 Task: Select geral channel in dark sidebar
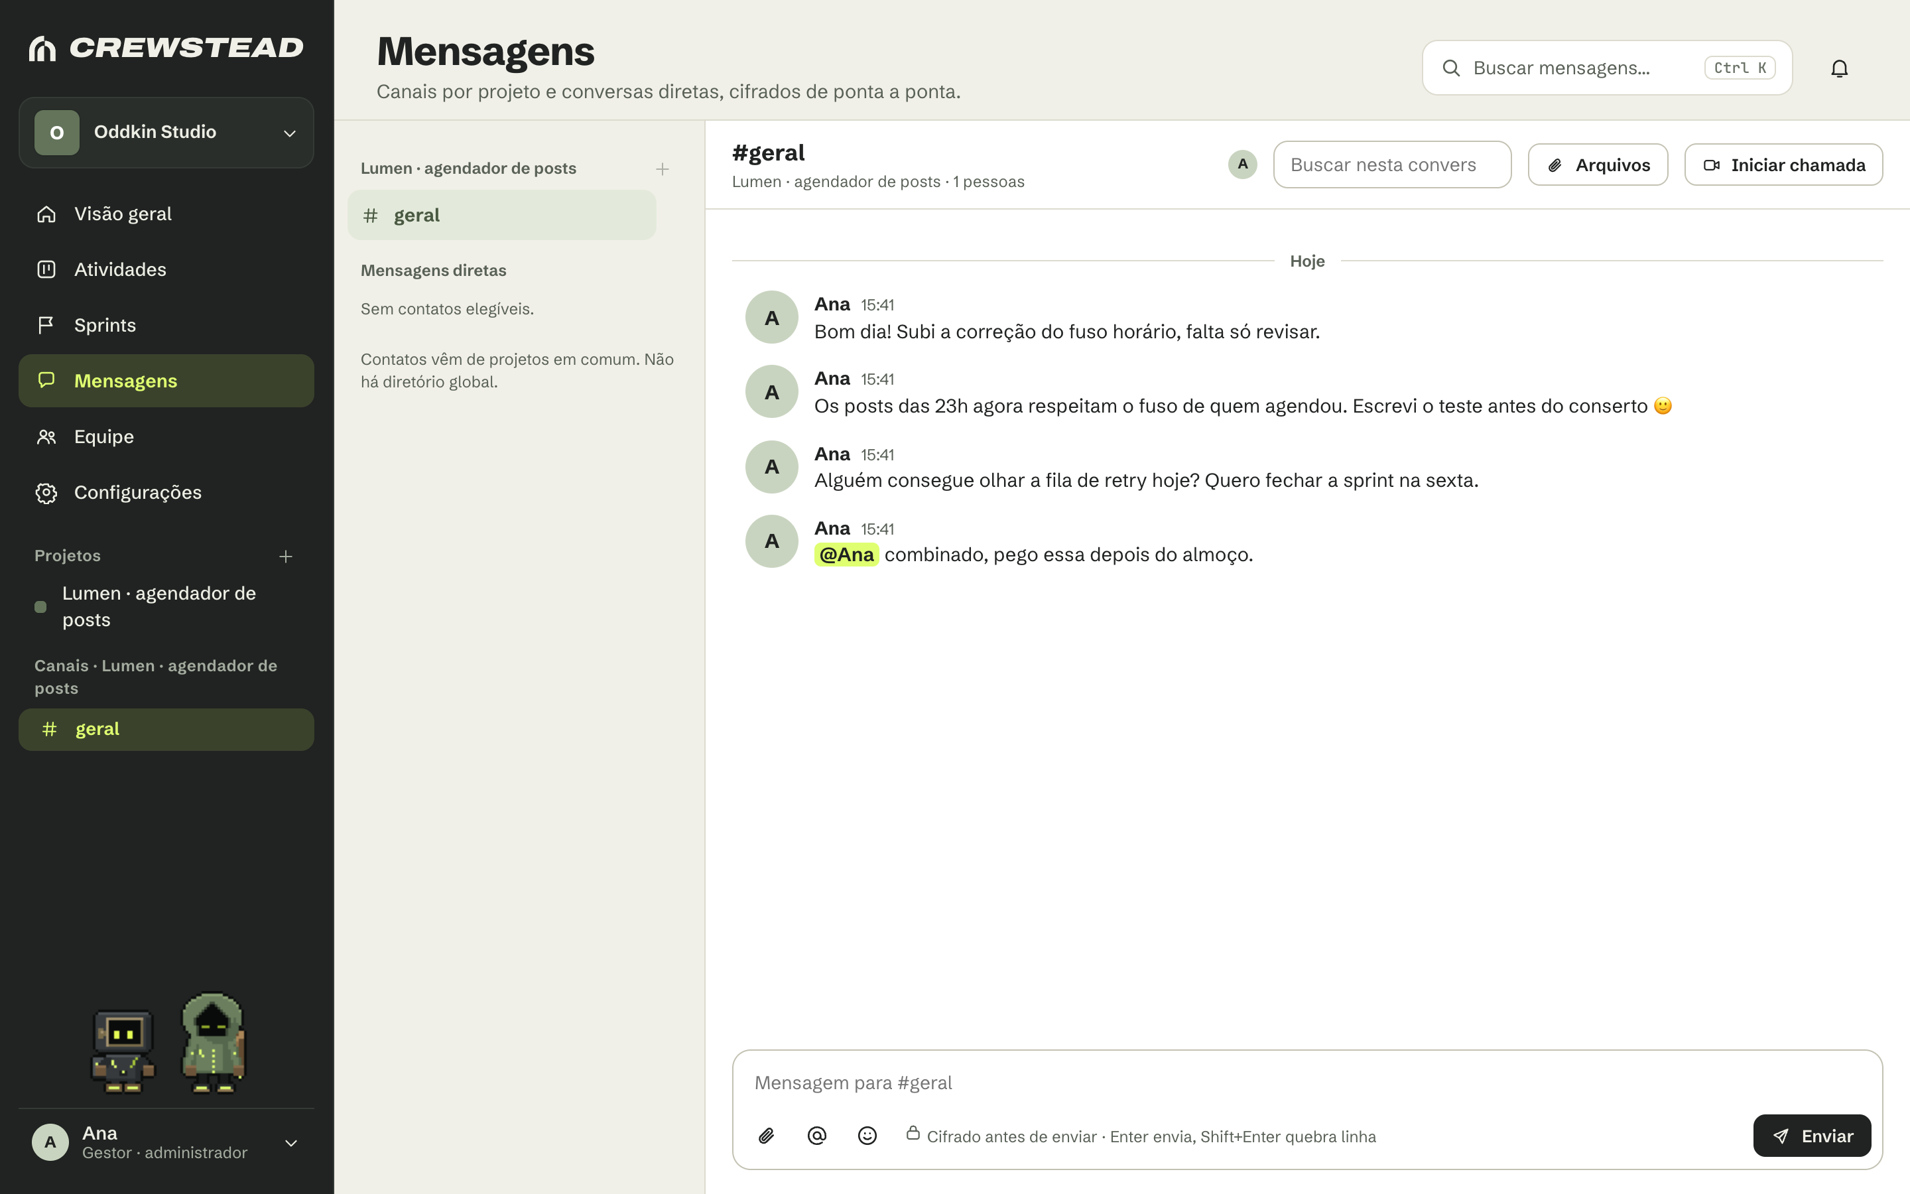coord(166,729)
